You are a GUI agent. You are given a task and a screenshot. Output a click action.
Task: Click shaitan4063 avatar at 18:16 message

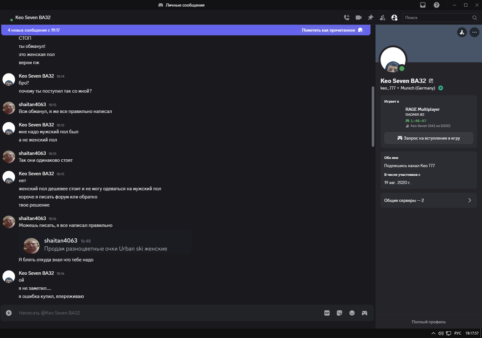(x=8, y=222)
